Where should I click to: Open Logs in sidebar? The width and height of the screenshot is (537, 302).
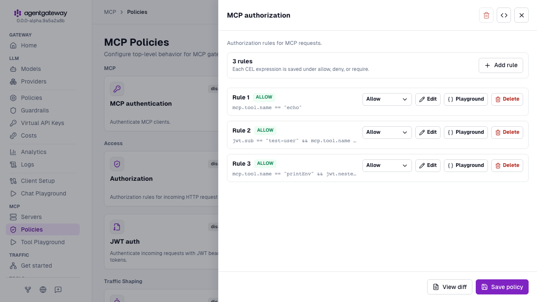pyautogui.click(x=43, y=164)
